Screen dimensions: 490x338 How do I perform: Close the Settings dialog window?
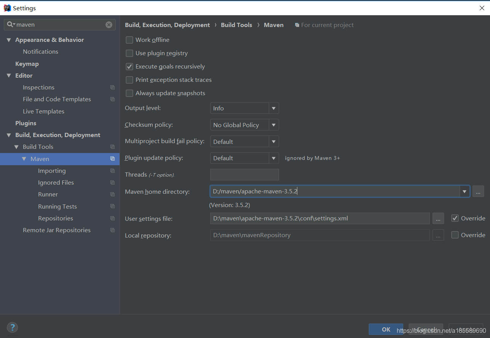pyautogui.click(x=482, y=8)
